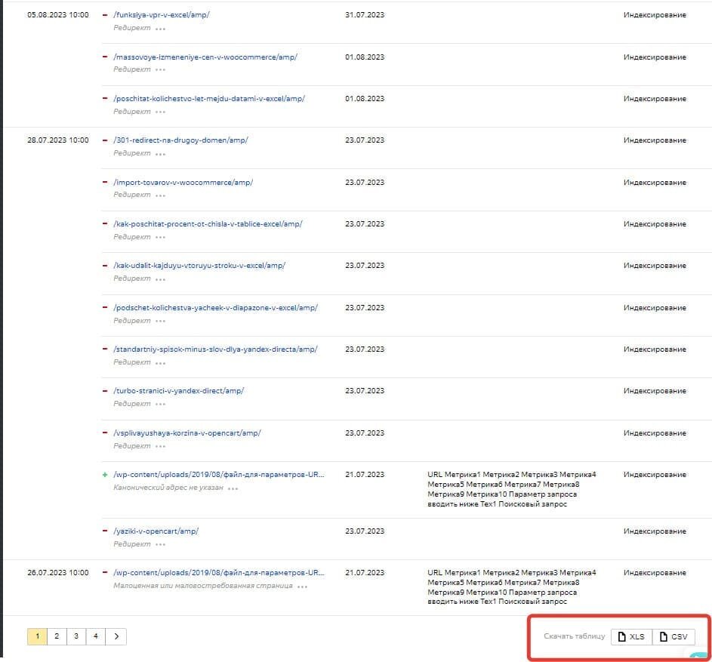
Task: Select date 31.07.2023 in funksiya-vpr row
Action: (x=365, y=14)
